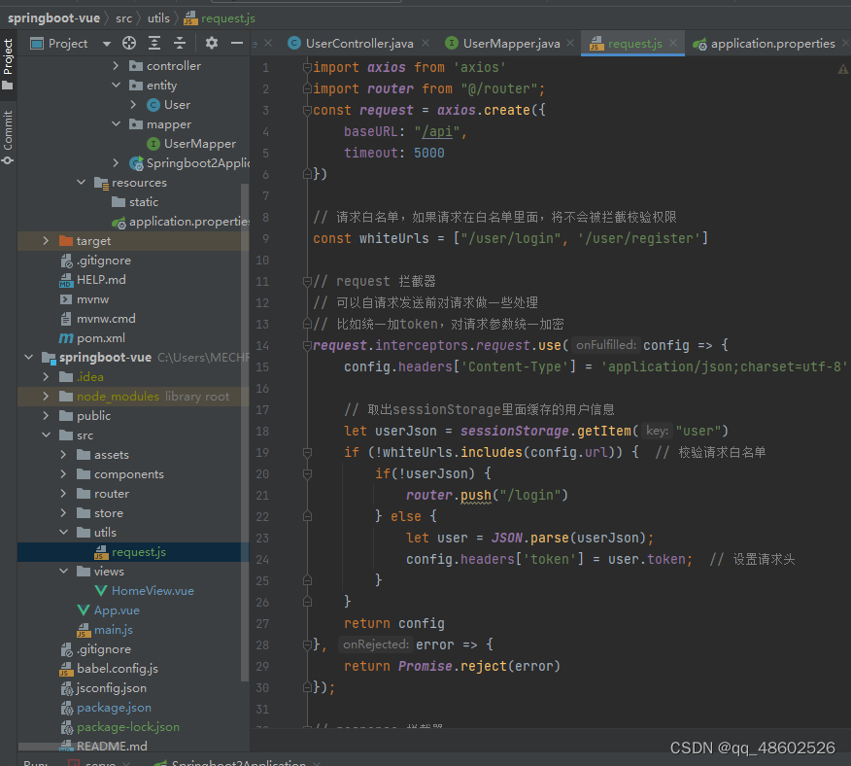Open Project panel settings gear
The height and width of the screenshot is (766, 851).
tap(212, 43)
